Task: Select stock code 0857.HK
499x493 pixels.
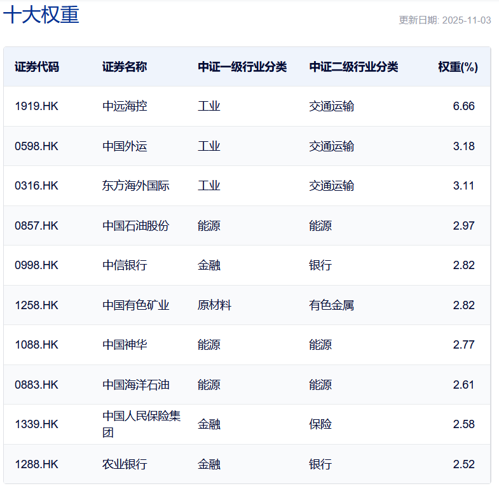Action: coord(36,226)
